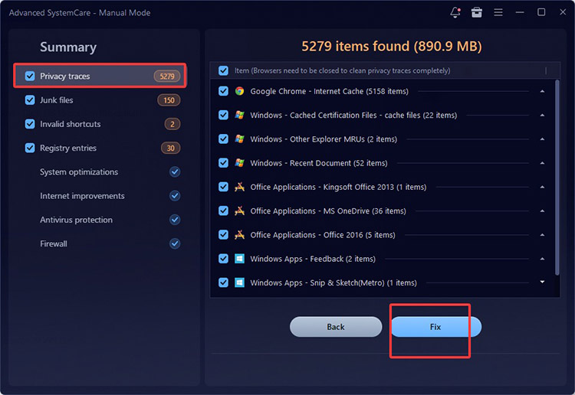Uncheck Snip & Sketch(Metro) checkbox
Image resolution: width=575 pixels, height=395 pixels.
click(x=223, y=282)
